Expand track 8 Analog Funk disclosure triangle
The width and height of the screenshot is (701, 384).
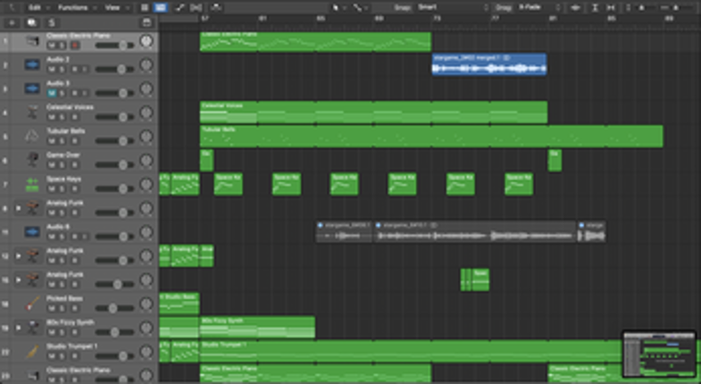click(19, 208)
